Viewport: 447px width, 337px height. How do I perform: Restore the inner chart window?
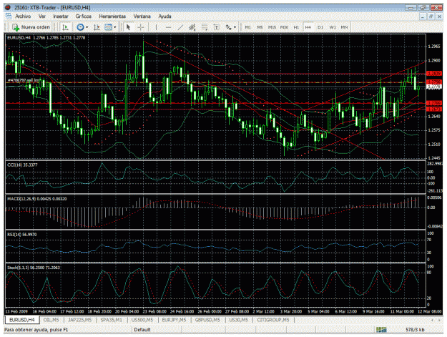pos(431,16)
